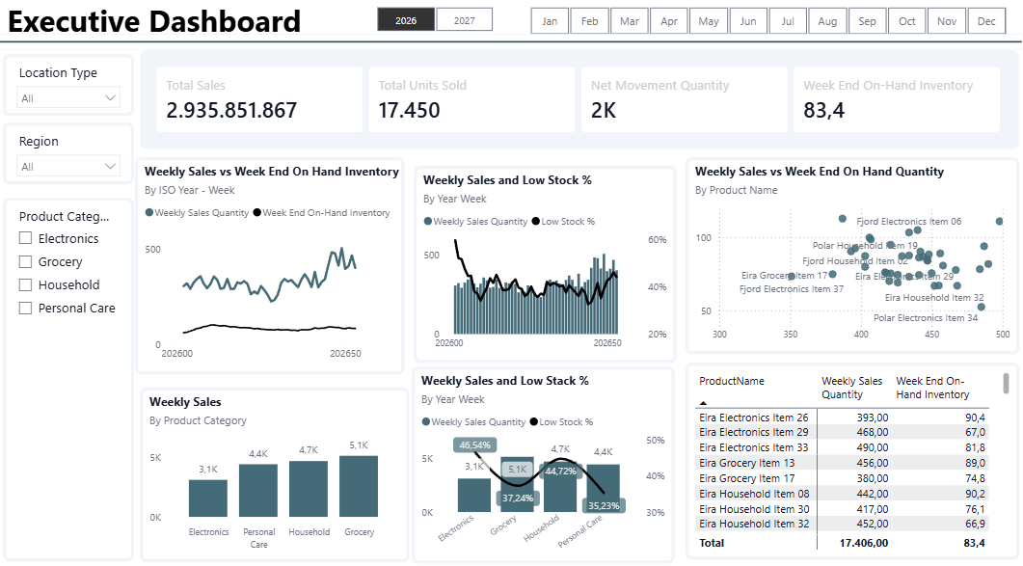Screen dimensions: 1023x566
Task: Click the Grocery bar labeled 5,1K in Weekly Sales by Product Category
Action: point(359,486)
